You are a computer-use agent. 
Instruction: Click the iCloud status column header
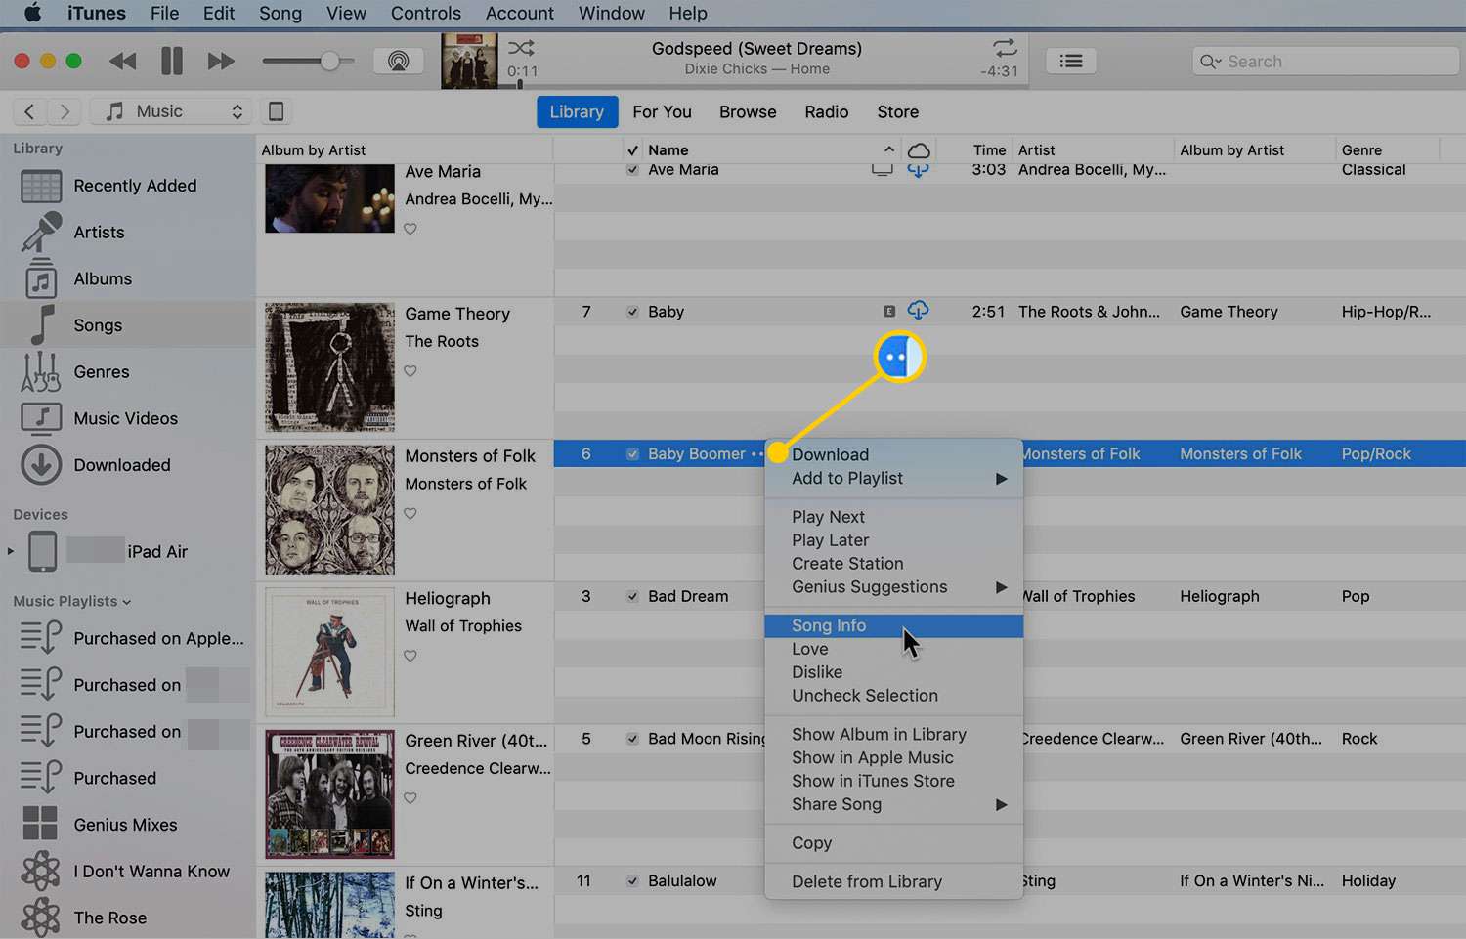[919, 149]
